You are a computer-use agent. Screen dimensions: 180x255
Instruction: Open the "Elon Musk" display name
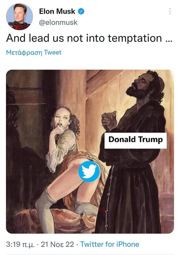click(x=57, y=11)
